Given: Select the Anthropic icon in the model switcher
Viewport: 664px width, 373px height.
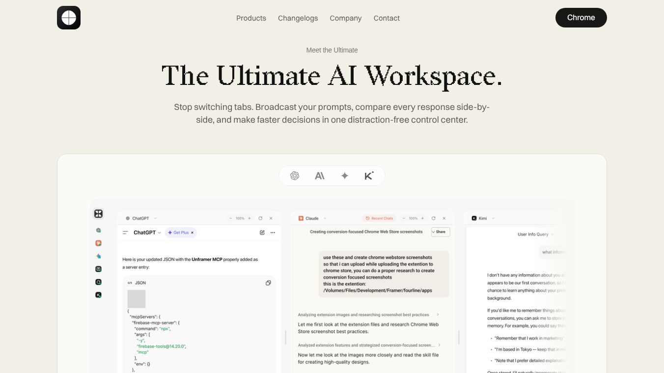Looking at the screenshot, I should pos(320,176).
